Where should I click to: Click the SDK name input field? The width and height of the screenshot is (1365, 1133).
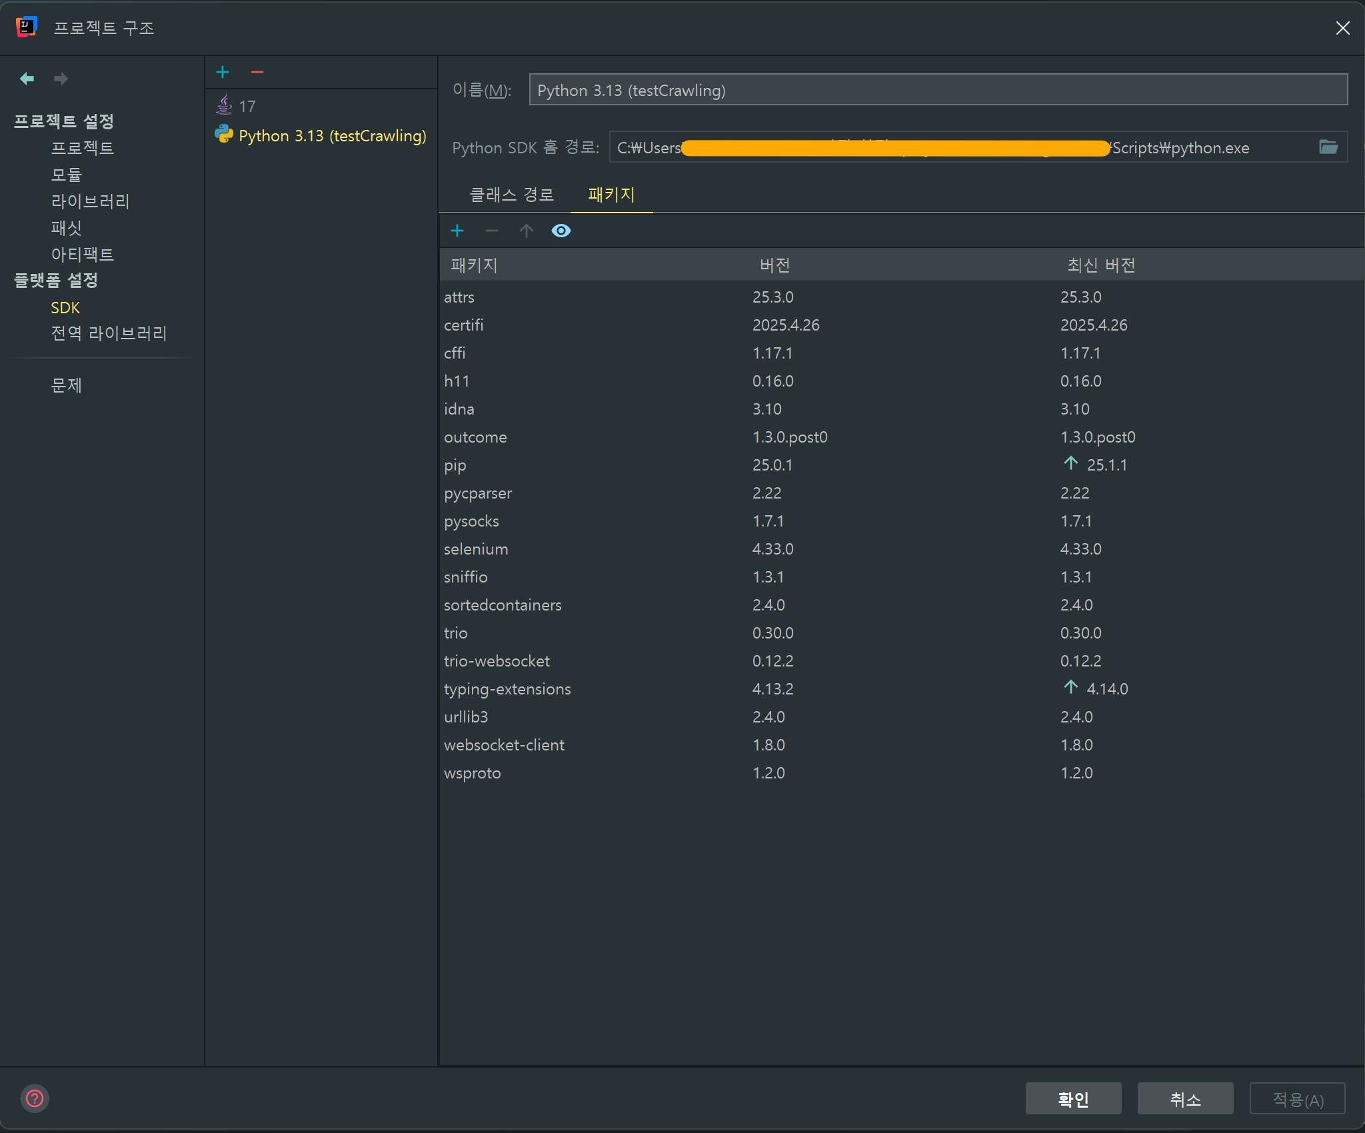tap(938, 90)
